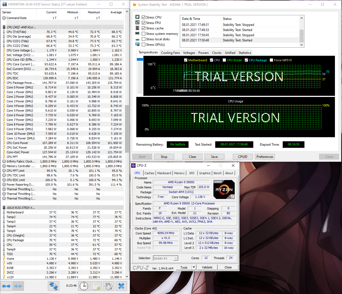Enable Stress GPU(s) checkbox
342x294 pixels.
click(143, 45)
